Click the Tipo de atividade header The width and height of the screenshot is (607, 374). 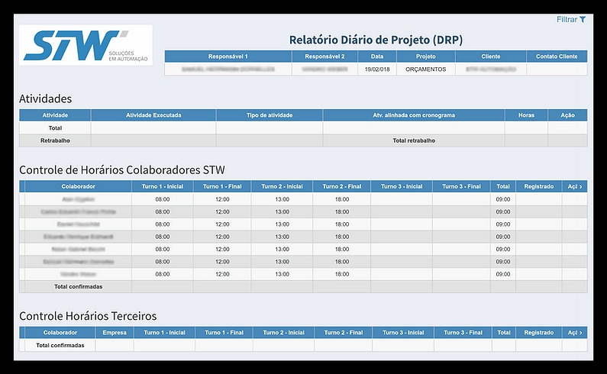point(269,115)
